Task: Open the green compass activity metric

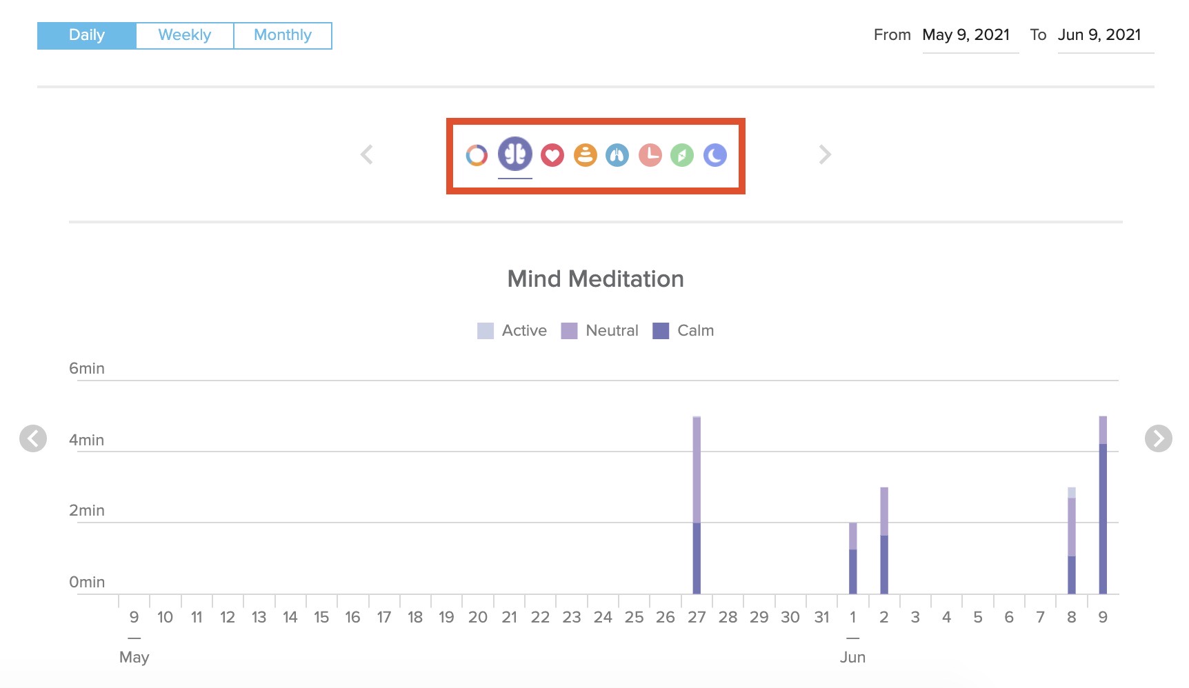Action: (681, 154)
